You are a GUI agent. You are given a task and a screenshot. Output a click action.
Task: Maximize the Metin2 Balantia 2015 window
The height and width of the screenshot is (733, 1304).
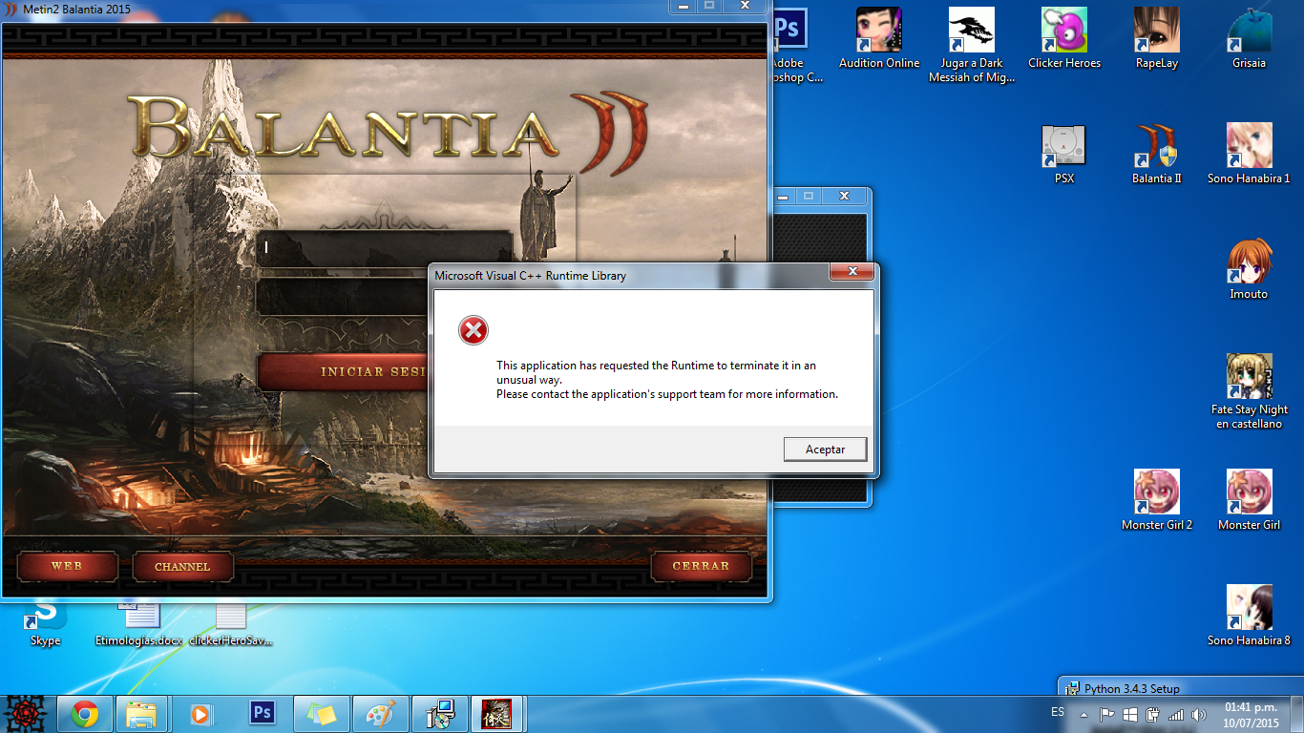click(x=709, y=6)
